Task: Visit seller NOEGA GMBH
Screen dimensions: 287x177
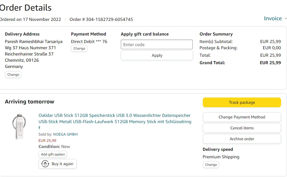Action: pyautogui.click(x=65, y=134)
